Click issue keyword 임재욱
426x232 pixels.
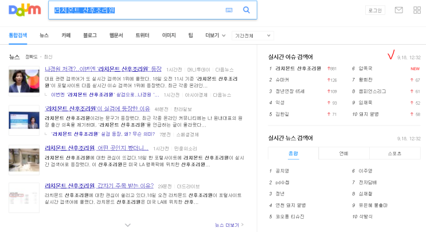click(365, 103)
